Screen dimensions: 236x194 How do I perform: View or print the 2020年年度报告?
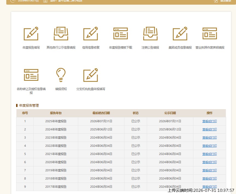209,162
